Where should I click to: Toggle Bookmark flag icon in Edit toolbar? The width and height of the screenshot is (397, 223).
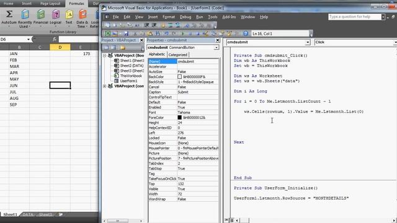[187, 25]
